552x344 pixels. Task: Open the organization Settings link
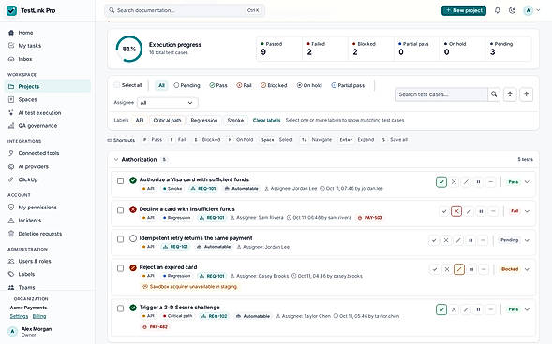[x=19, y=316]
